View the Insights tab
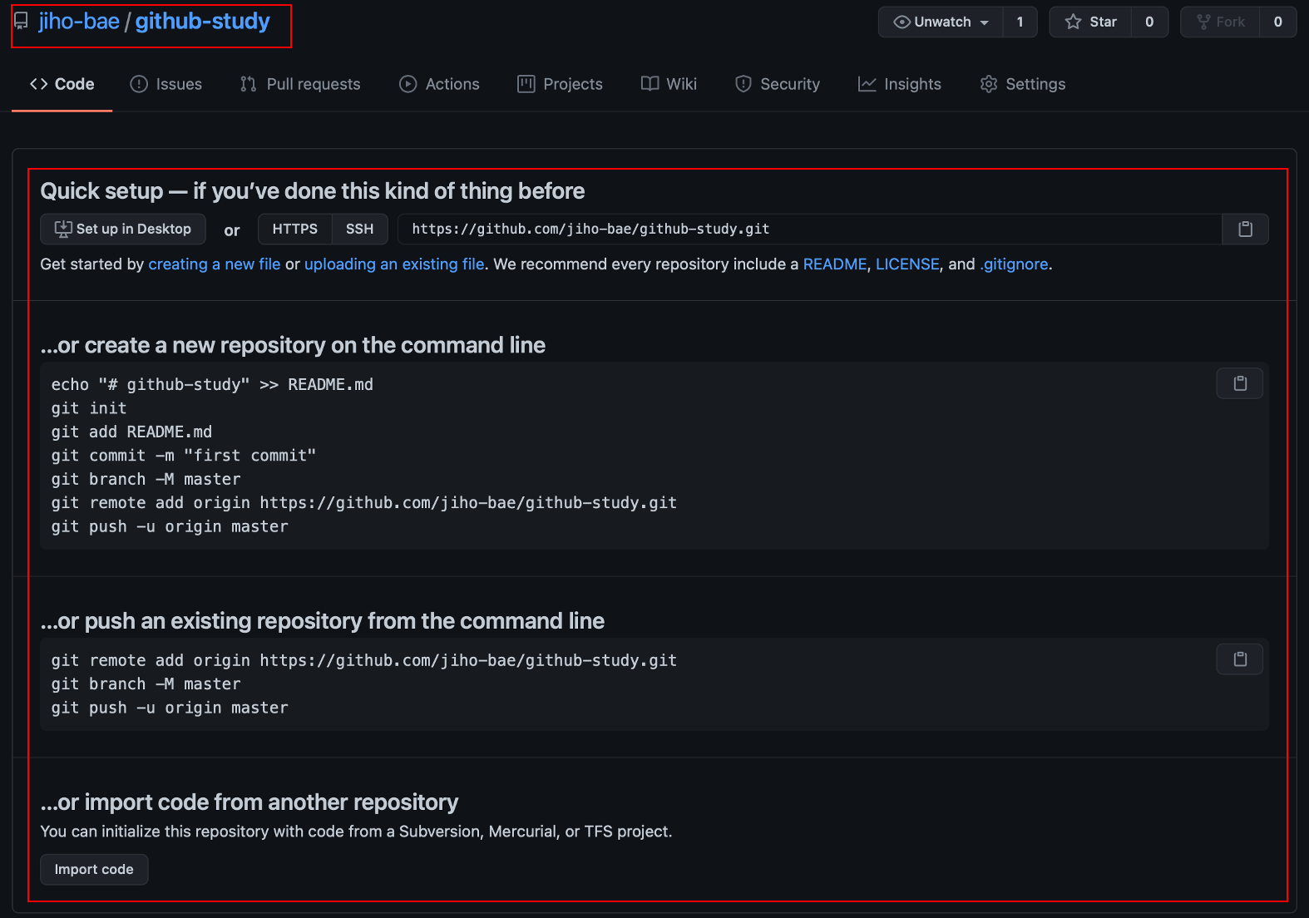Image resolution: width=1309 pixels, height=918 pixels. click(900, 84)
